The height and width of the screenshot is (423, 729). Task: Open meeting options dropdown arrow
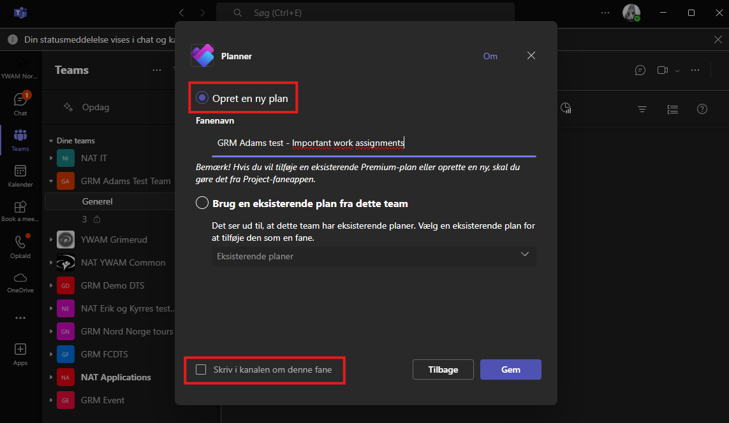pyautogui.click(x=677, y=71)
